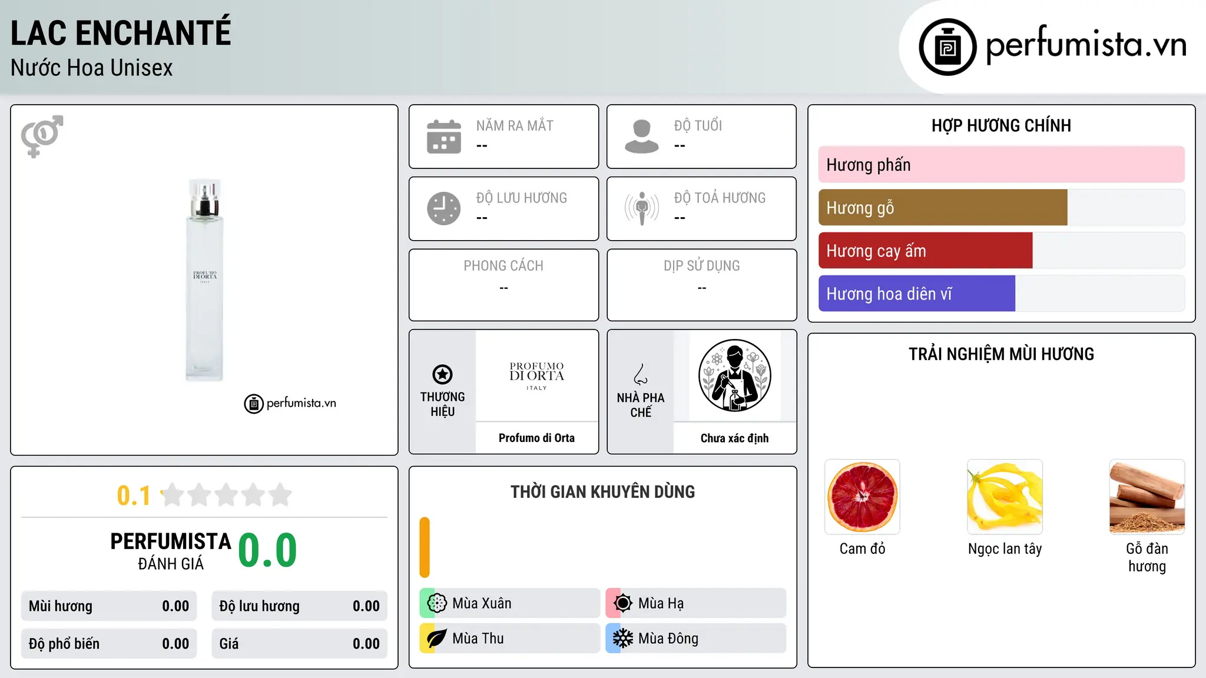Click the LAC ENCHANTÉ title
Viewport: 1206px width, 678px height.
click(121, 33)
